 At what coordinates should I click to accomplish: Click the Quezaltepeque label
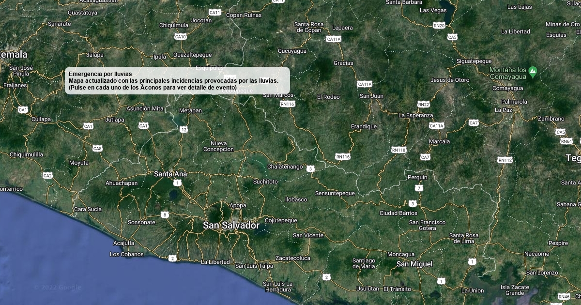pos(192,54)
